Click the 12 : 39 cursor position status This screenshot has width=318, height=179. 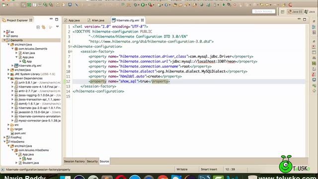(x=230, y=169)
